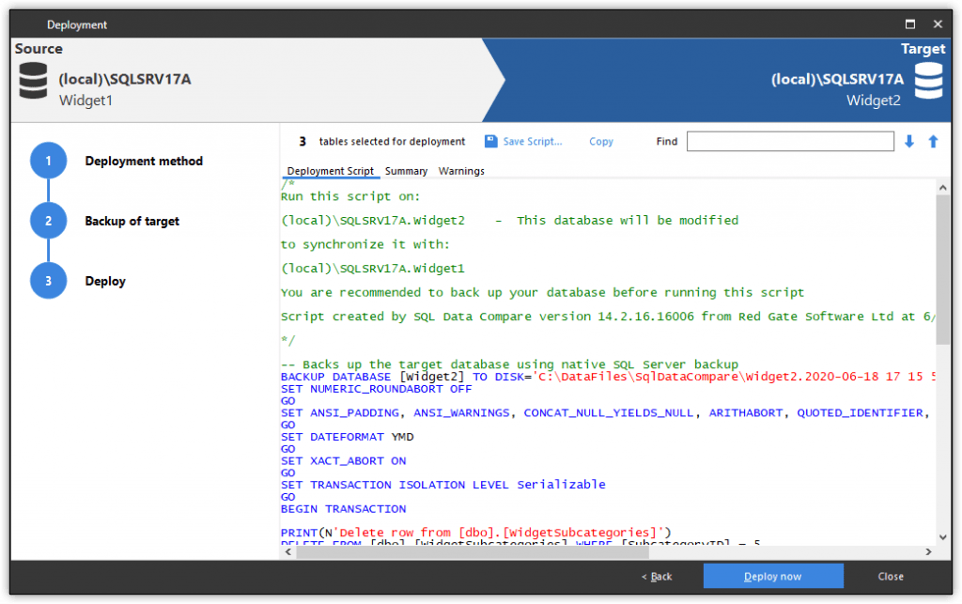Click the Find Previous up-arrow icon
Screen dimensions: 962x604
pos(931,141)
